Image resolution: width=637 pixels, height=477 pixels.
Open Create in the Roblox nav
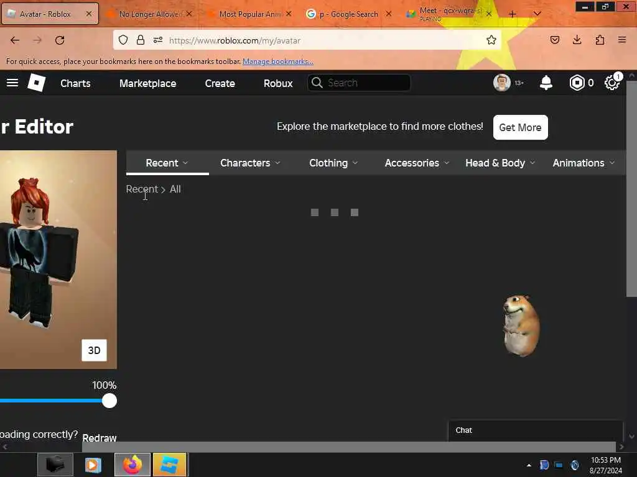[220, 83]
